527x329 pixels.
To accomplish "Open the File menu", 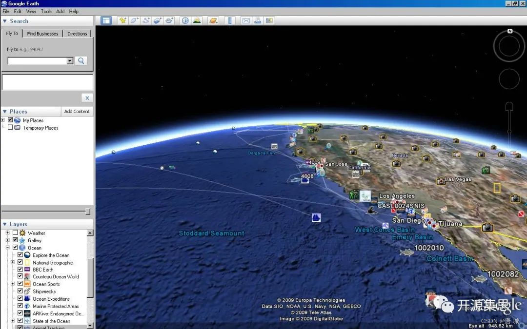I will coord(6,11).
